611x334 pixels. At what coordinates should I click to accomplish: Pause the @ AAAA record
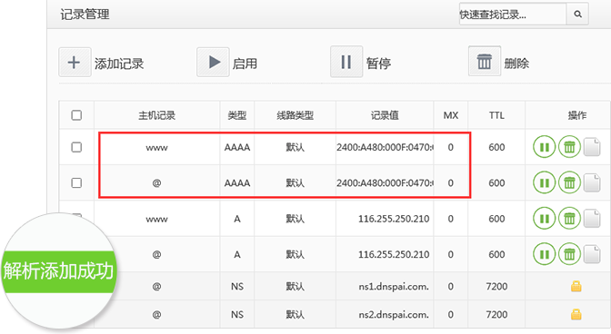[544, 182]
